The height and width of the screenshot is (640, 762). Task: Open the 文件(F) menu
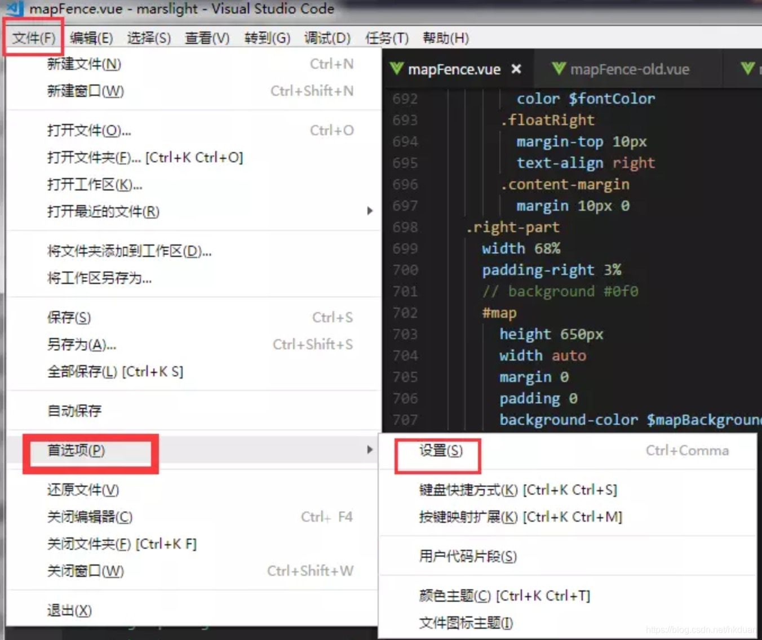tap(34, 38)
